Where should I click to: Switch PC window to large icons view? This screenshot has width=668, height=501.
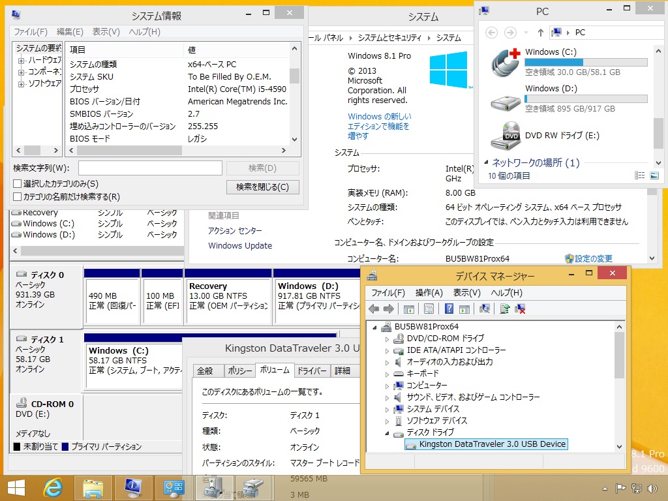click(654, 175)
